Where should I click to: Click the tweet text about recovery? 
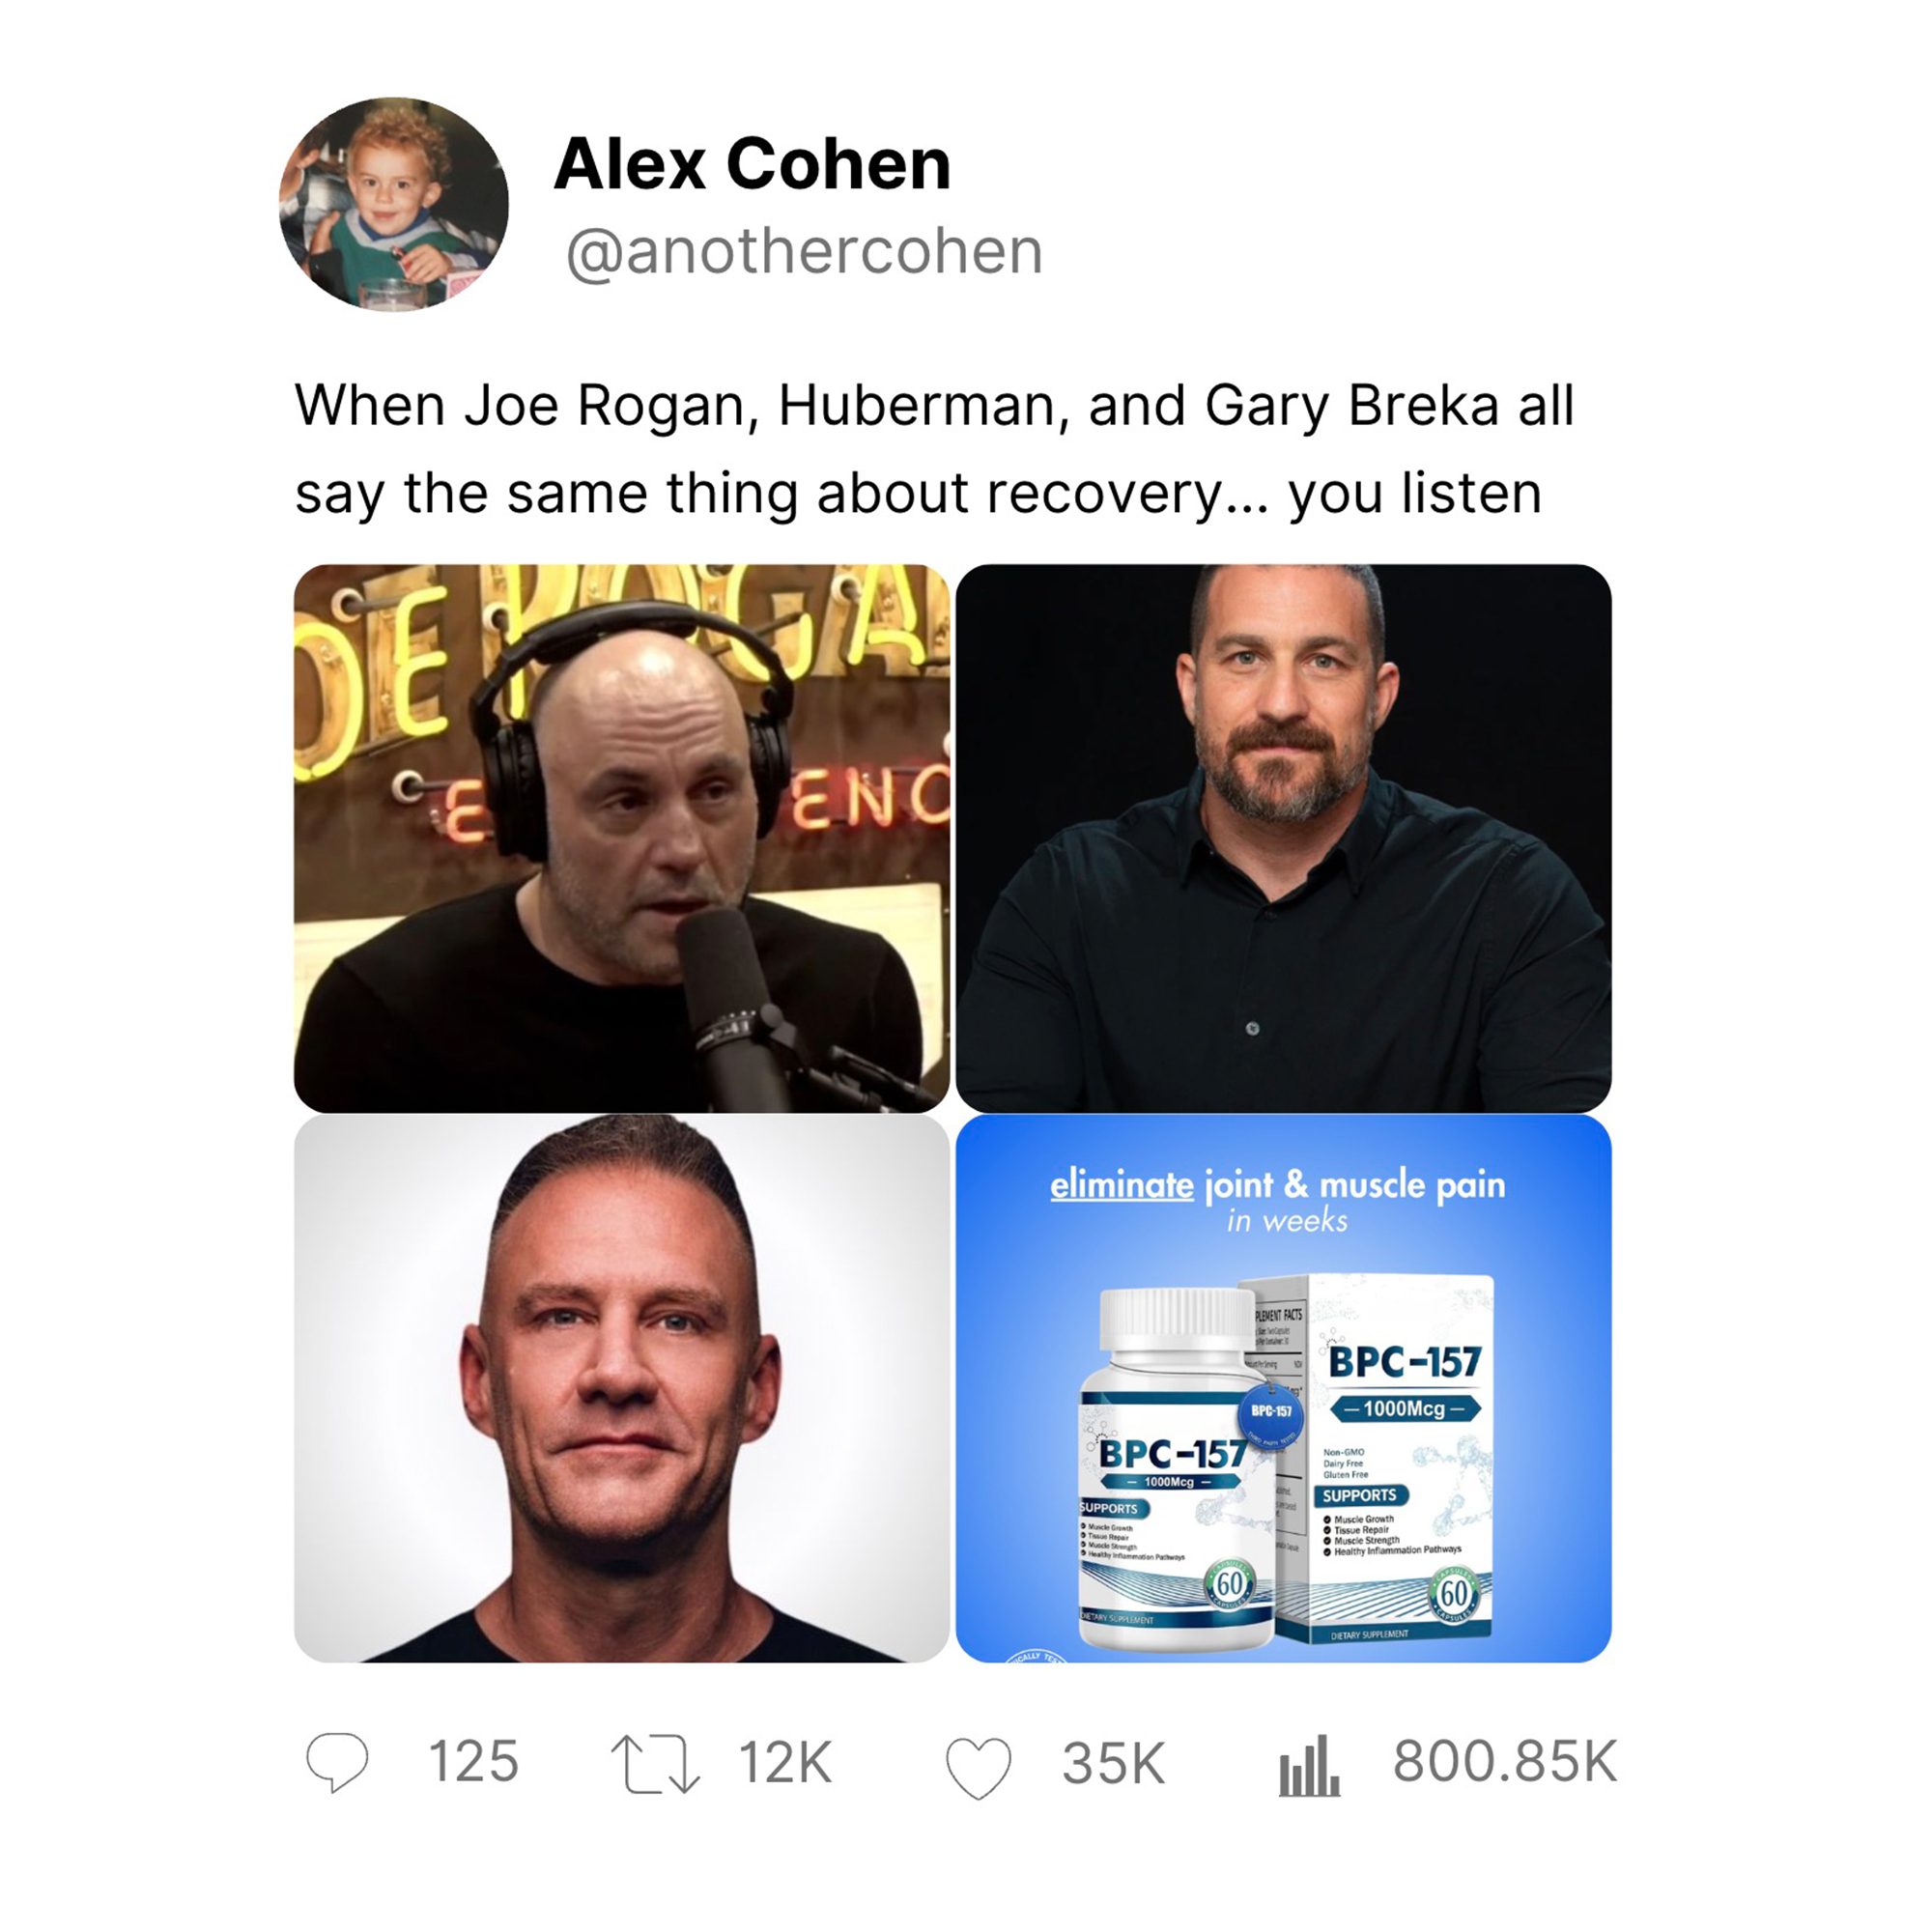point(934,449)
